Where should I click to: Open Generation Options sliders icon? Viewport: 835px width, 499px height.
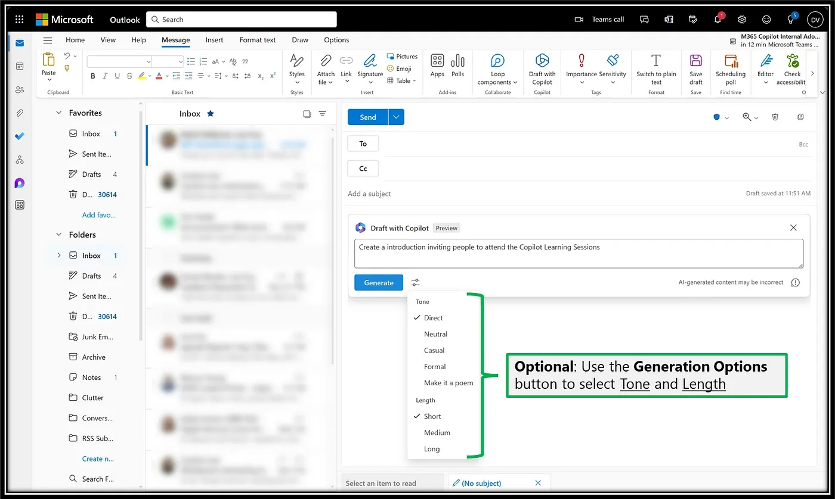click(x=416, y=282)
